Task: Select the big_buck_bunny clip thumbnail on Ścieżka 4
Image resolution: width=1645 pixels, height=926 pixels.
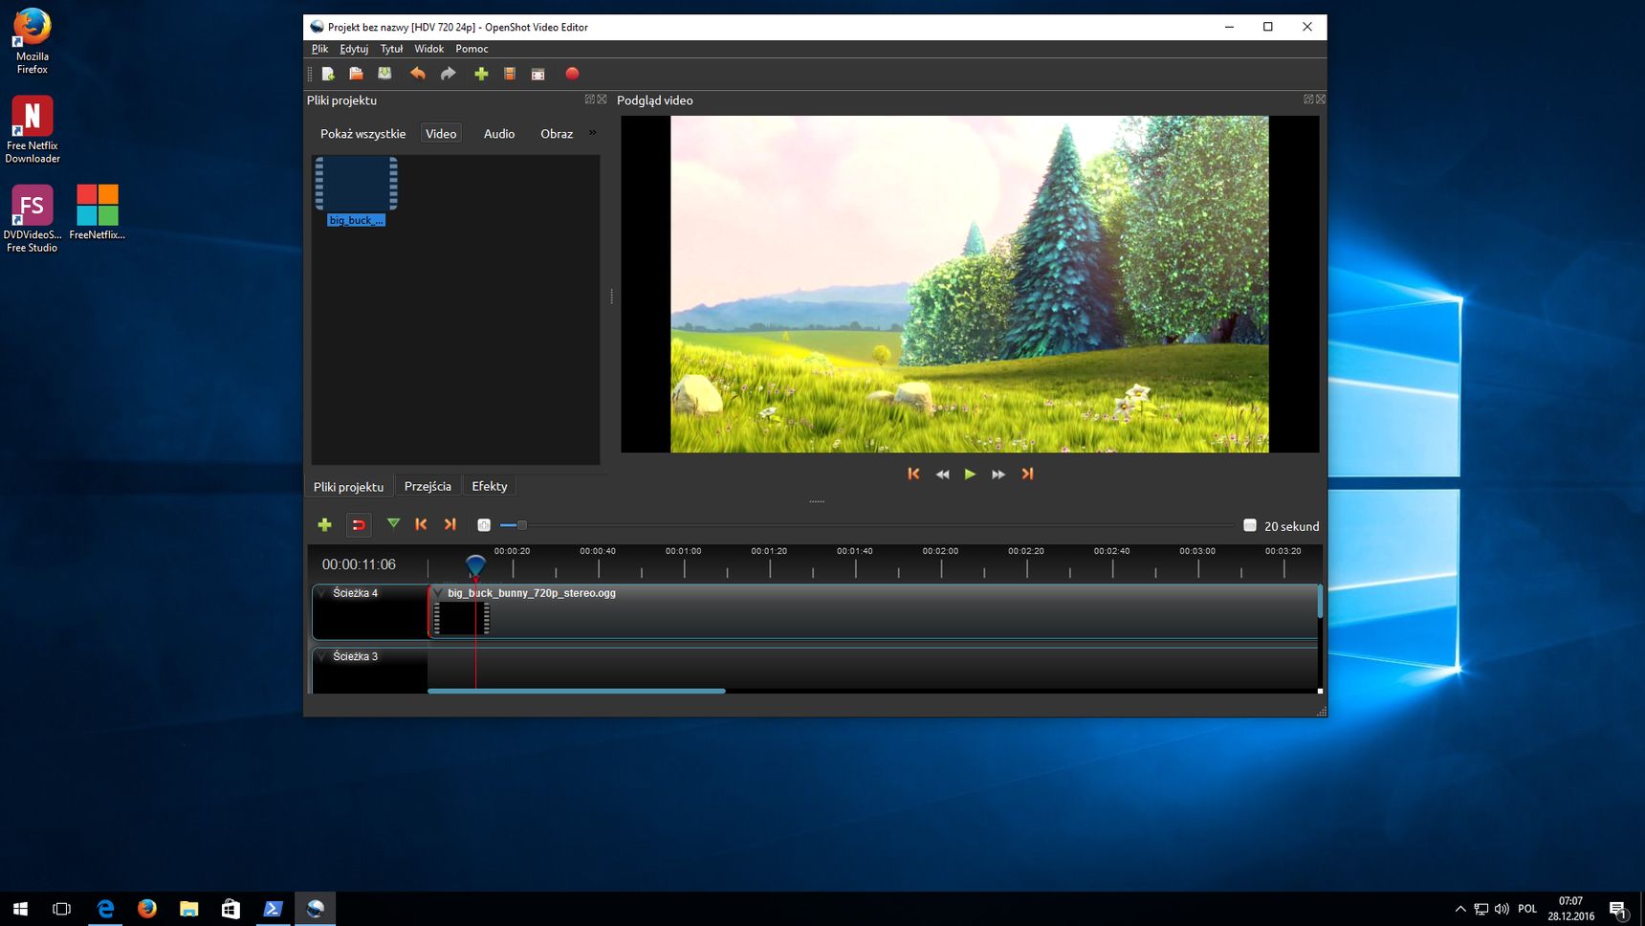Action: (x=462, y=618)
